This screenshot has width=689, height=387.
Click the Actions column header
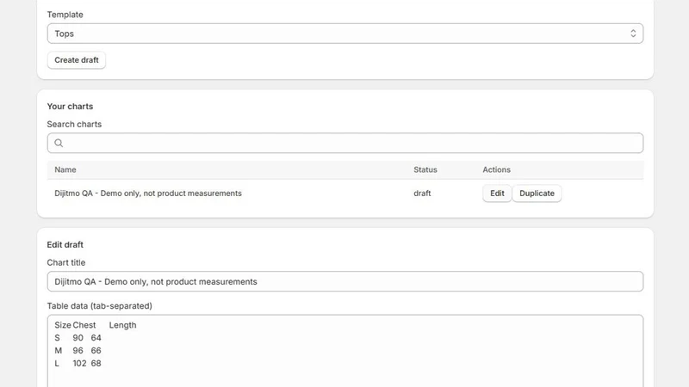point(497,169)
